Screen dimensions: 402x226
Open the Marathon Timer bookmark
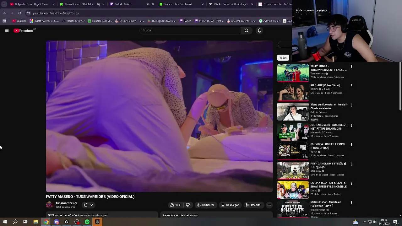(73, 21)
